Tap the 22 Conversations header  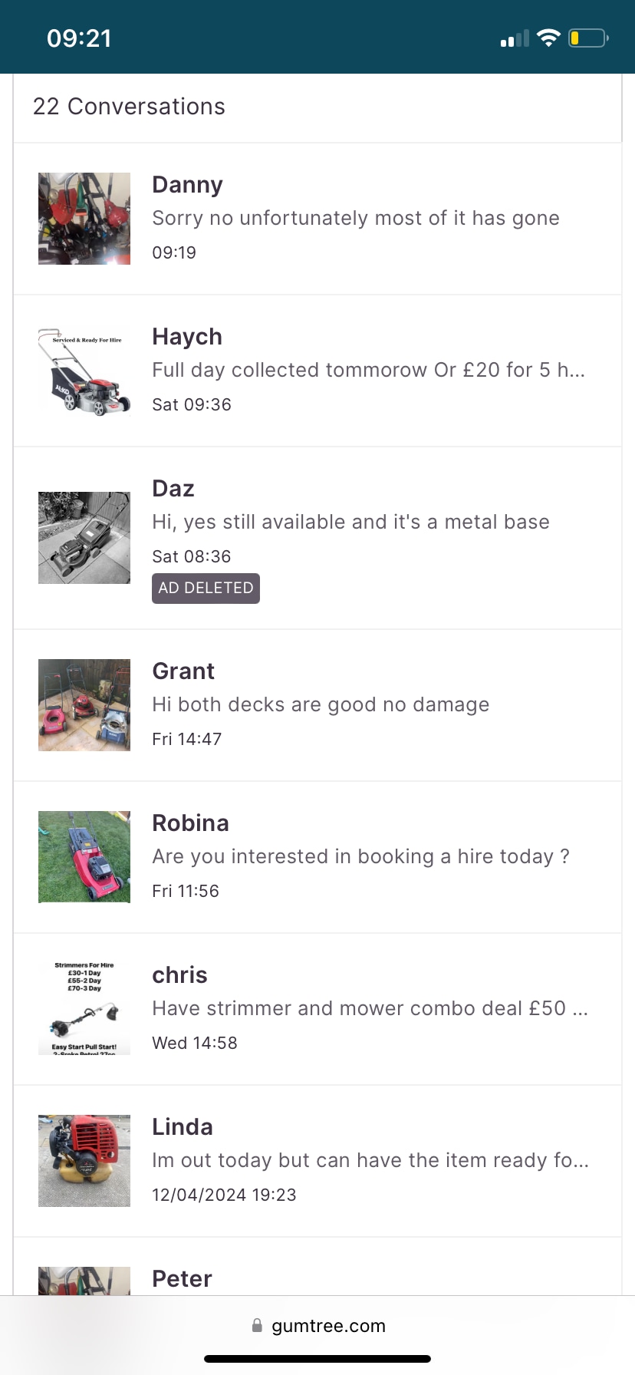(x=129, y=107)
